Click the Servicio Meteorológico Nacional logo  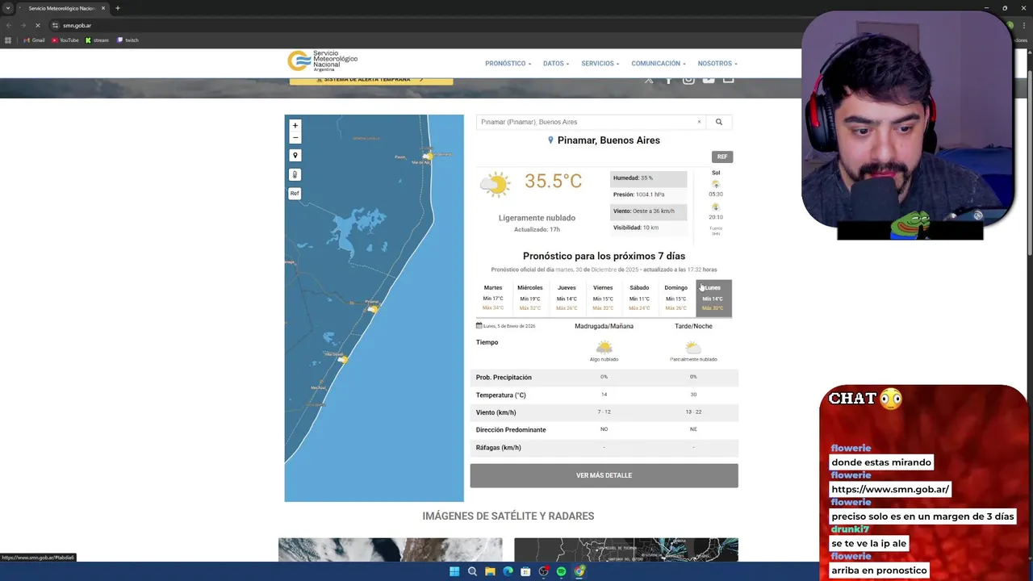323,61
